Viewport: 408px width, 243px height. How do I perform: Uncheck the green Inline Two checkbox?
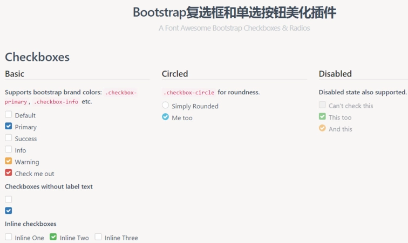tap(53, 237)
